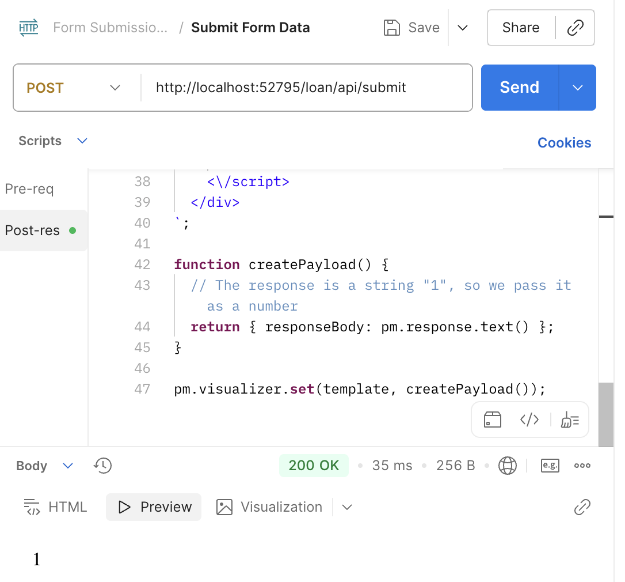Open response more options ellipsis
This screenshot has height=582, width=625.
tap(582, 466)
